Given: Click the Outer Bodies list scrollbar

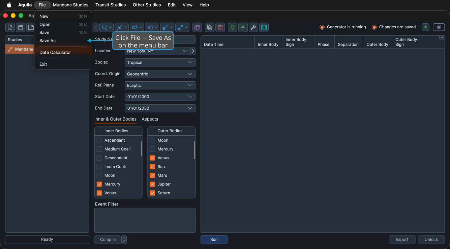Looking at the screenshot, I should pyautogui.click(x=194, y=150).
